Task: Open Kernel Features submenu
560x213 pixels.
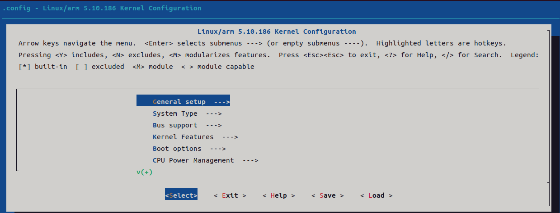Action: tap(195, 137)
